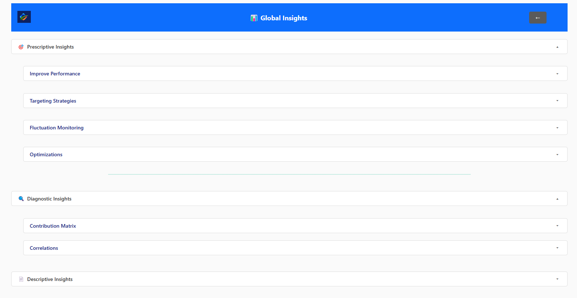Select the Improve Performance label

pyautogui.click(x=55, y=74)
